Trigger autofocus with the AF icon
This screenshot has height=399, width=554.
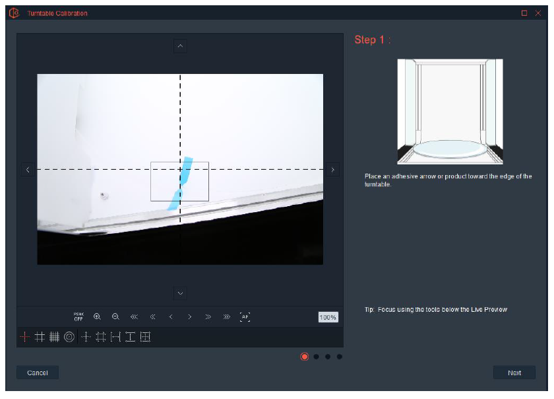click(245, 317)
